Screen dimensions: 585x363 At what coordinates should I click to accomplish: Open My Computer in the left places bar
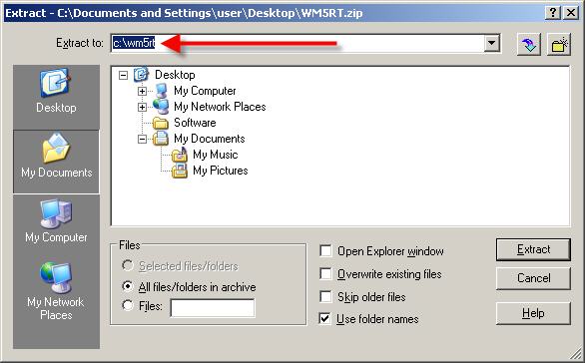[56, 221]
